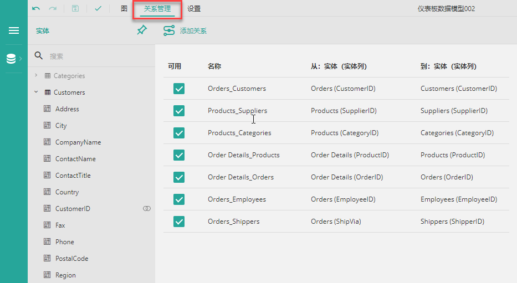Switch to the 图 tab
The height and width of the screenshot is (283, 517).
coord(124,8)
